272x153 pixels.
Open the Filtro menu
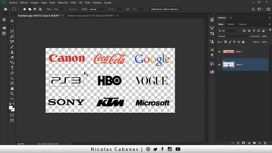coord(74,3)
